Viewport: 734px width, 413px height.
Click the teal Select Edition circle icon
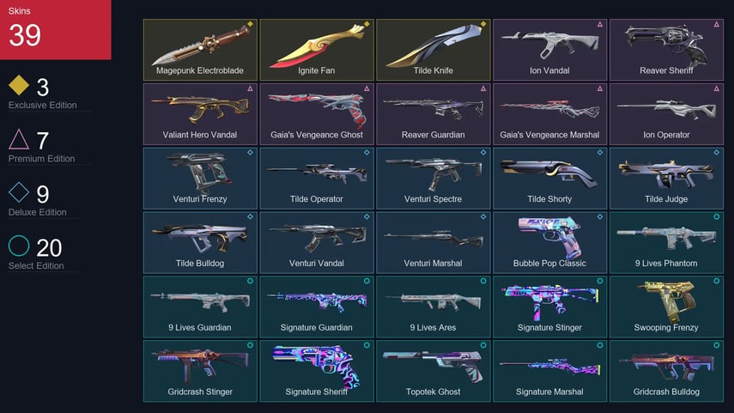click(x=19, y=246)
